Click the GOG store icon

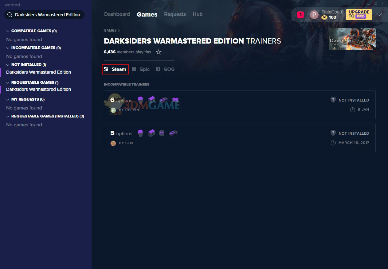158,69
